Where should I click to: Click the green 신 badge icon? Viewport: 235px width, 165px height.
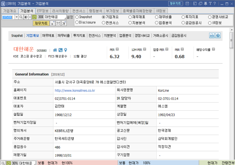pyautogui.click(x=34, y=17)
